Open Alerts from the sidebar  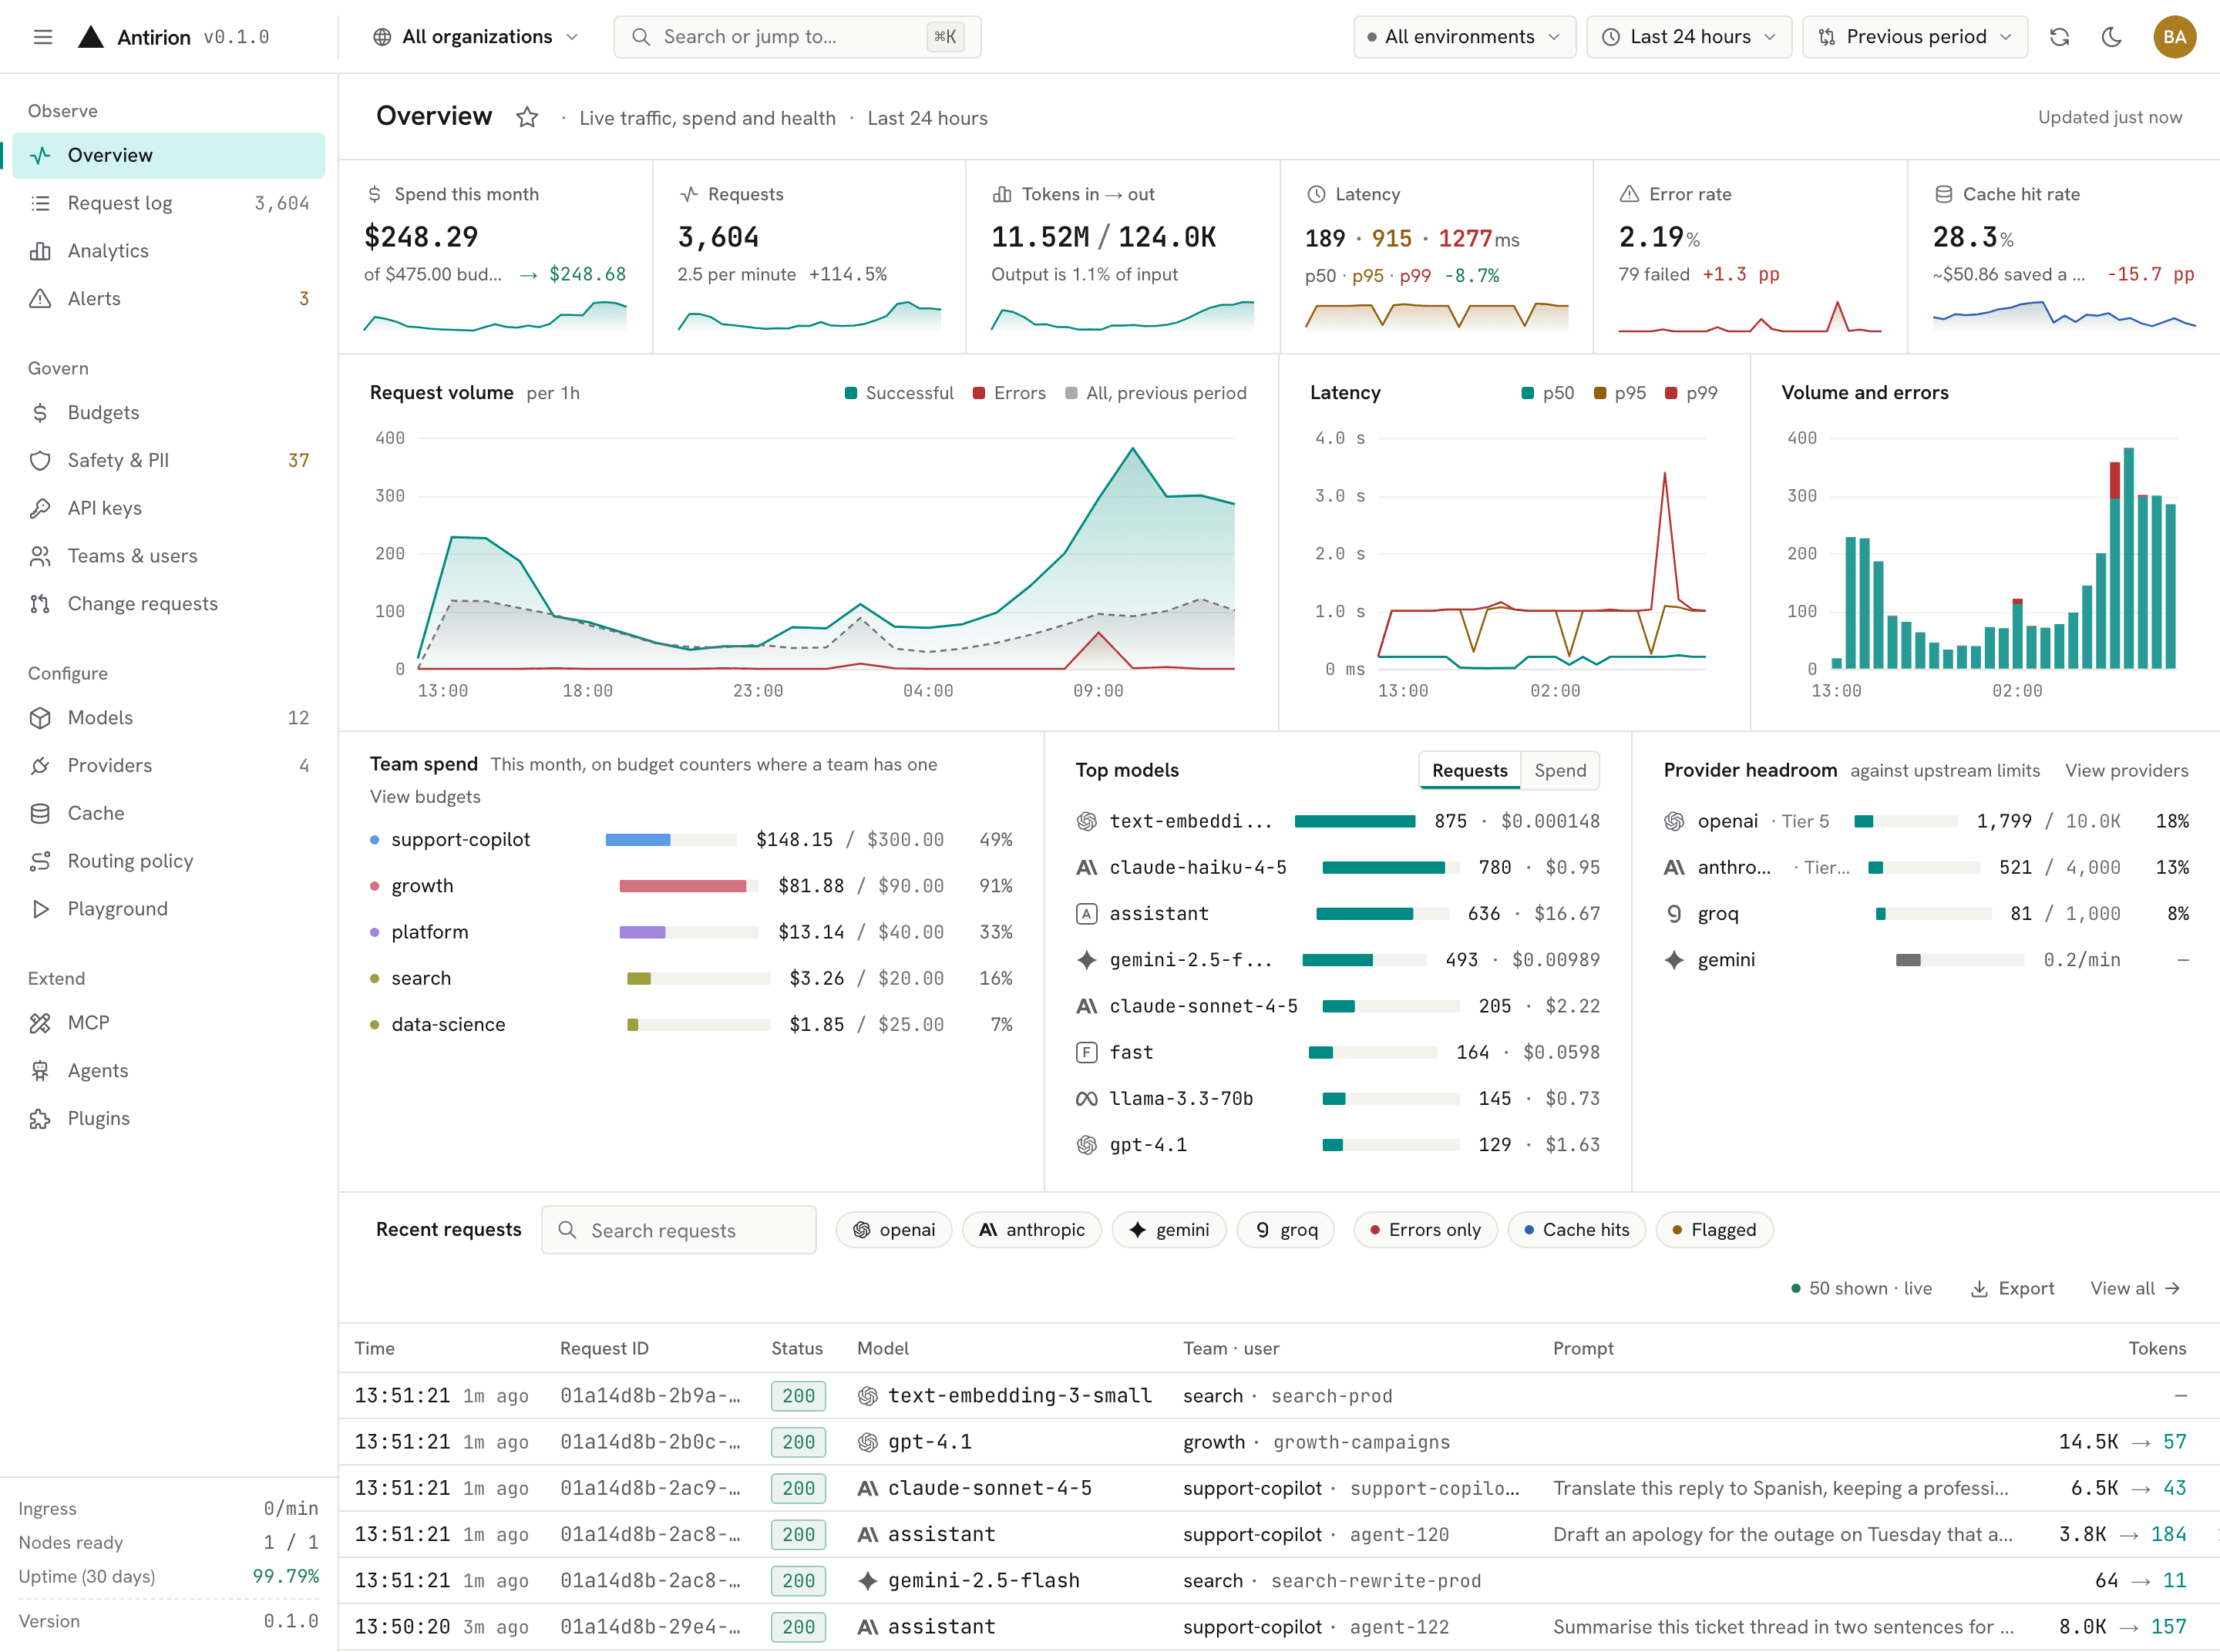click(x=169, y=298)
